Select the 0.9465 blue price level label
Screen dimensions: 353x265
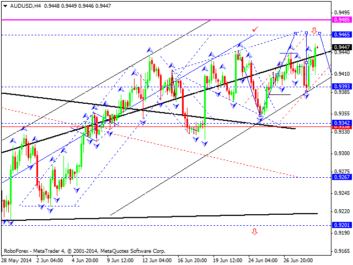[x=342, y=34]
